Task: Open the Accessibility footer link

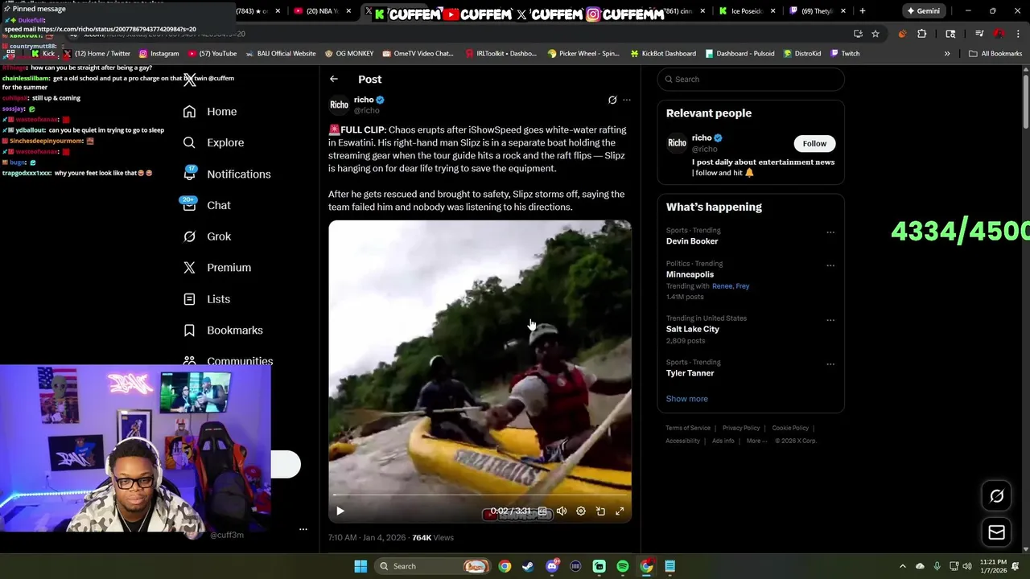Action: coord(682,441)
